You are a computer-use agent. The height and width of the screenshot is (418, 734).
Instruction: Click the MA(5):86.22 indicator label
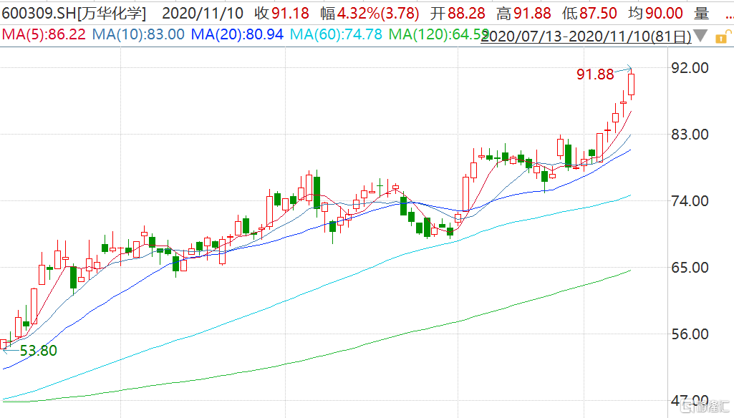tap(44, 34)
